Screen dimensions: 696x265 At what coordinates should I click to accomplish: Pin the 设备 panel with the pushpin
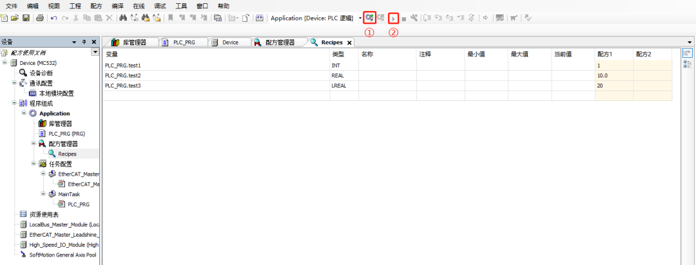point(84,42)
